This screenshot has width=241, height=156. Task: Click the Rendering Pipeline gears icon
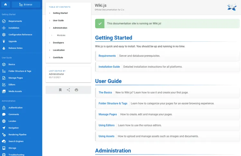(x=4, y=135)
